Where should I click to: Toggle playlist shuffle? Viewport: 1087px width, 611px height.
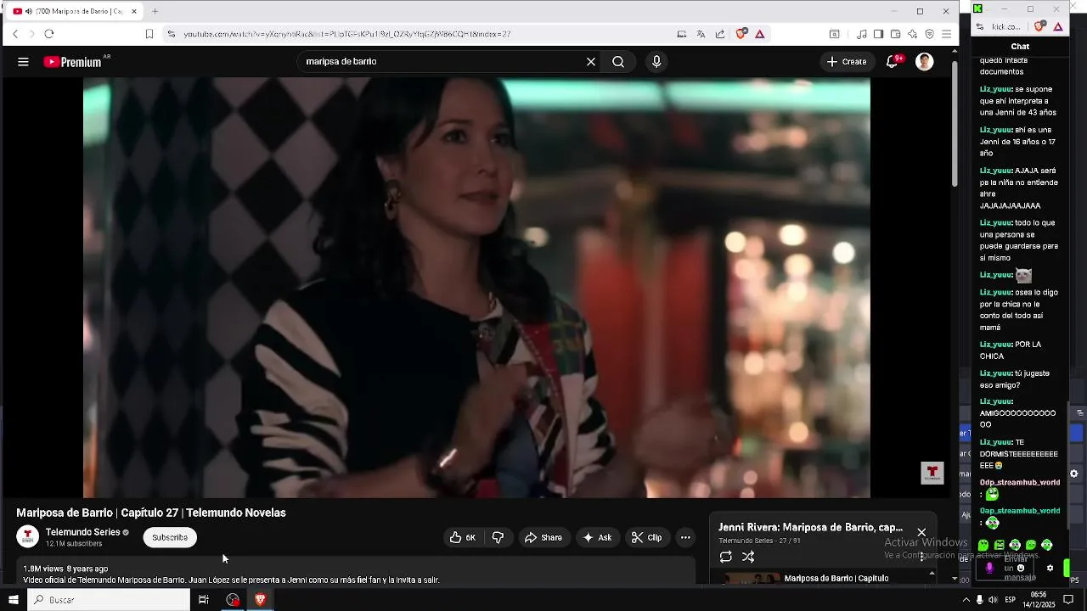pyautogui.click(x=748, y=557)
